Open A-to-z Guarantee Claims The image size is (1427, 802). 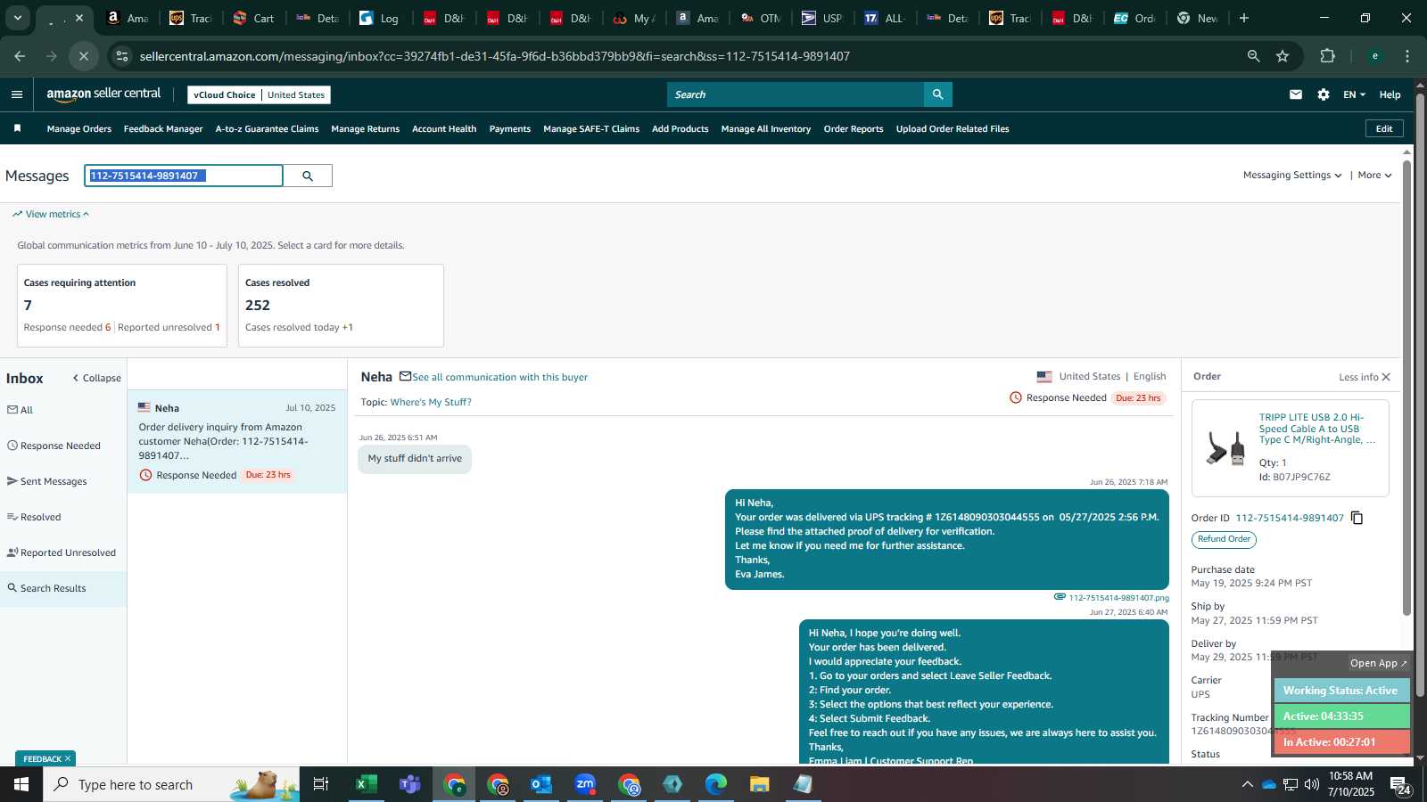click(267, 128)
